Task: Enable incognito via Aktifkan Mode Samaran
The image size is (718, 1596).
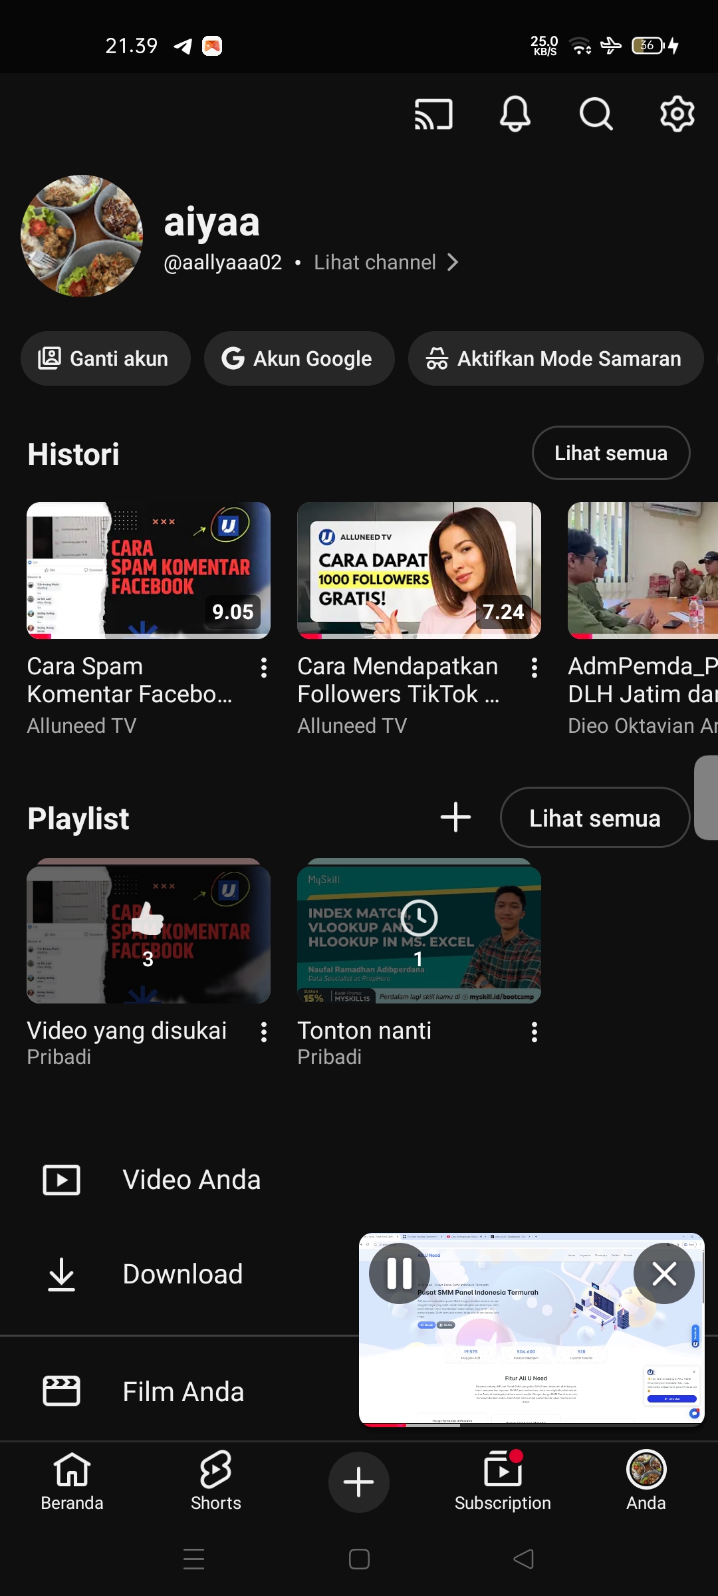Action: [x=556, y=359]
